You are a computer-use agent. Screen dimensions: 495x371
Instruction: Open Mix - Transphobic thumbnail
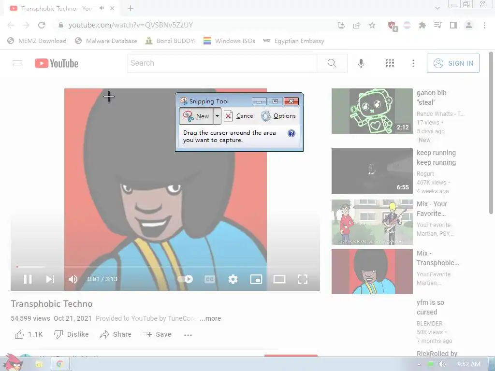[372, 271]
